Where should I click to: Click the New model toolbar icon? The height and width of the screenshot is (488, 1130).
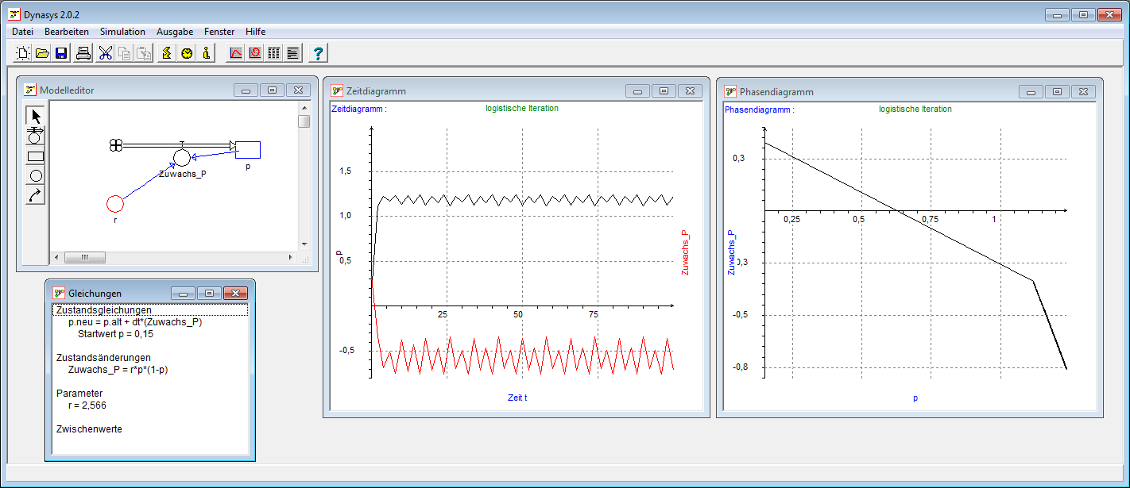pos(23,53)
